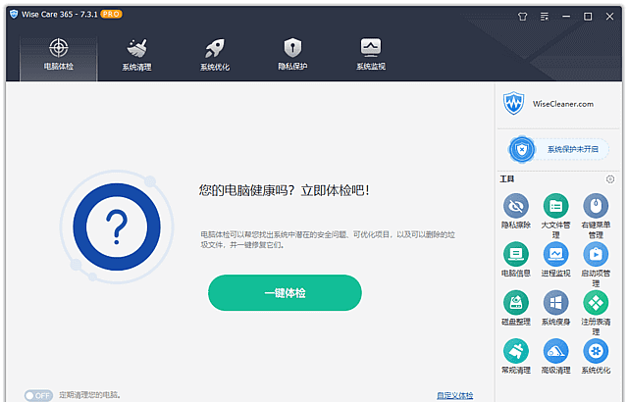Launch the 高级清理 tool

(555, 356)
